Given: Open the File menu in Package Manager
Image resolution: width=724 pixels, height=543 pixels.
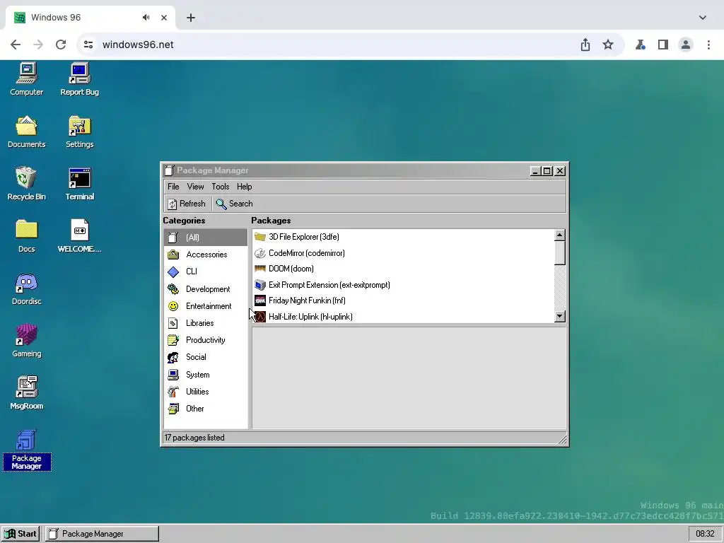Looking at the screenshot, I should coord(173,187).
